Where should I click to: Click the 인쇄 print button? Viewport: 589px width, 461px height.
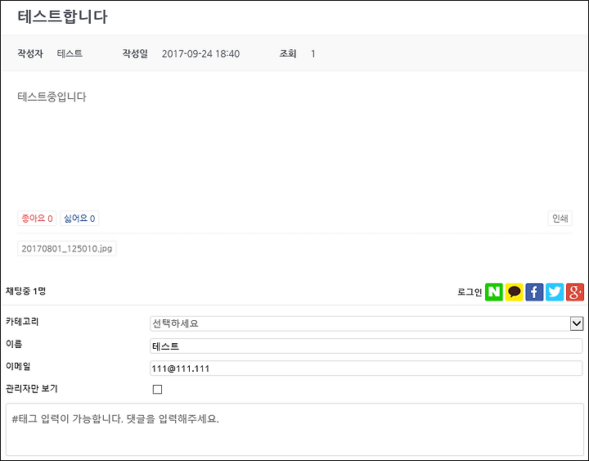(560, 218)
